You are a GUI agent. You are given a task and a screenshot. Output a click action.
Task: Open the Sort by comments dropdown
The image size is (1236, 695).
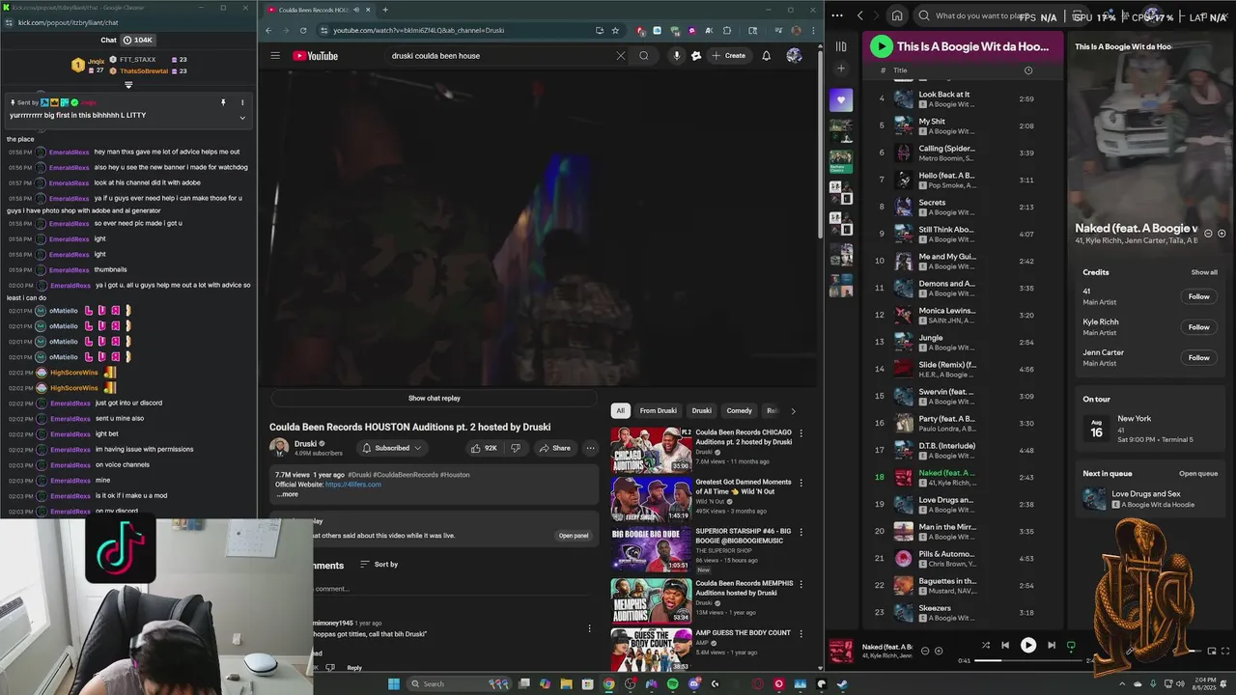pyautogui.click(x=379, y=564)
